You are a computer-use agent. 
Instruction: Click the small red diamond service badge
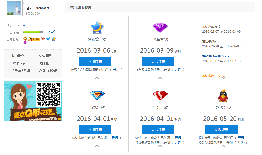click(43, 39)
